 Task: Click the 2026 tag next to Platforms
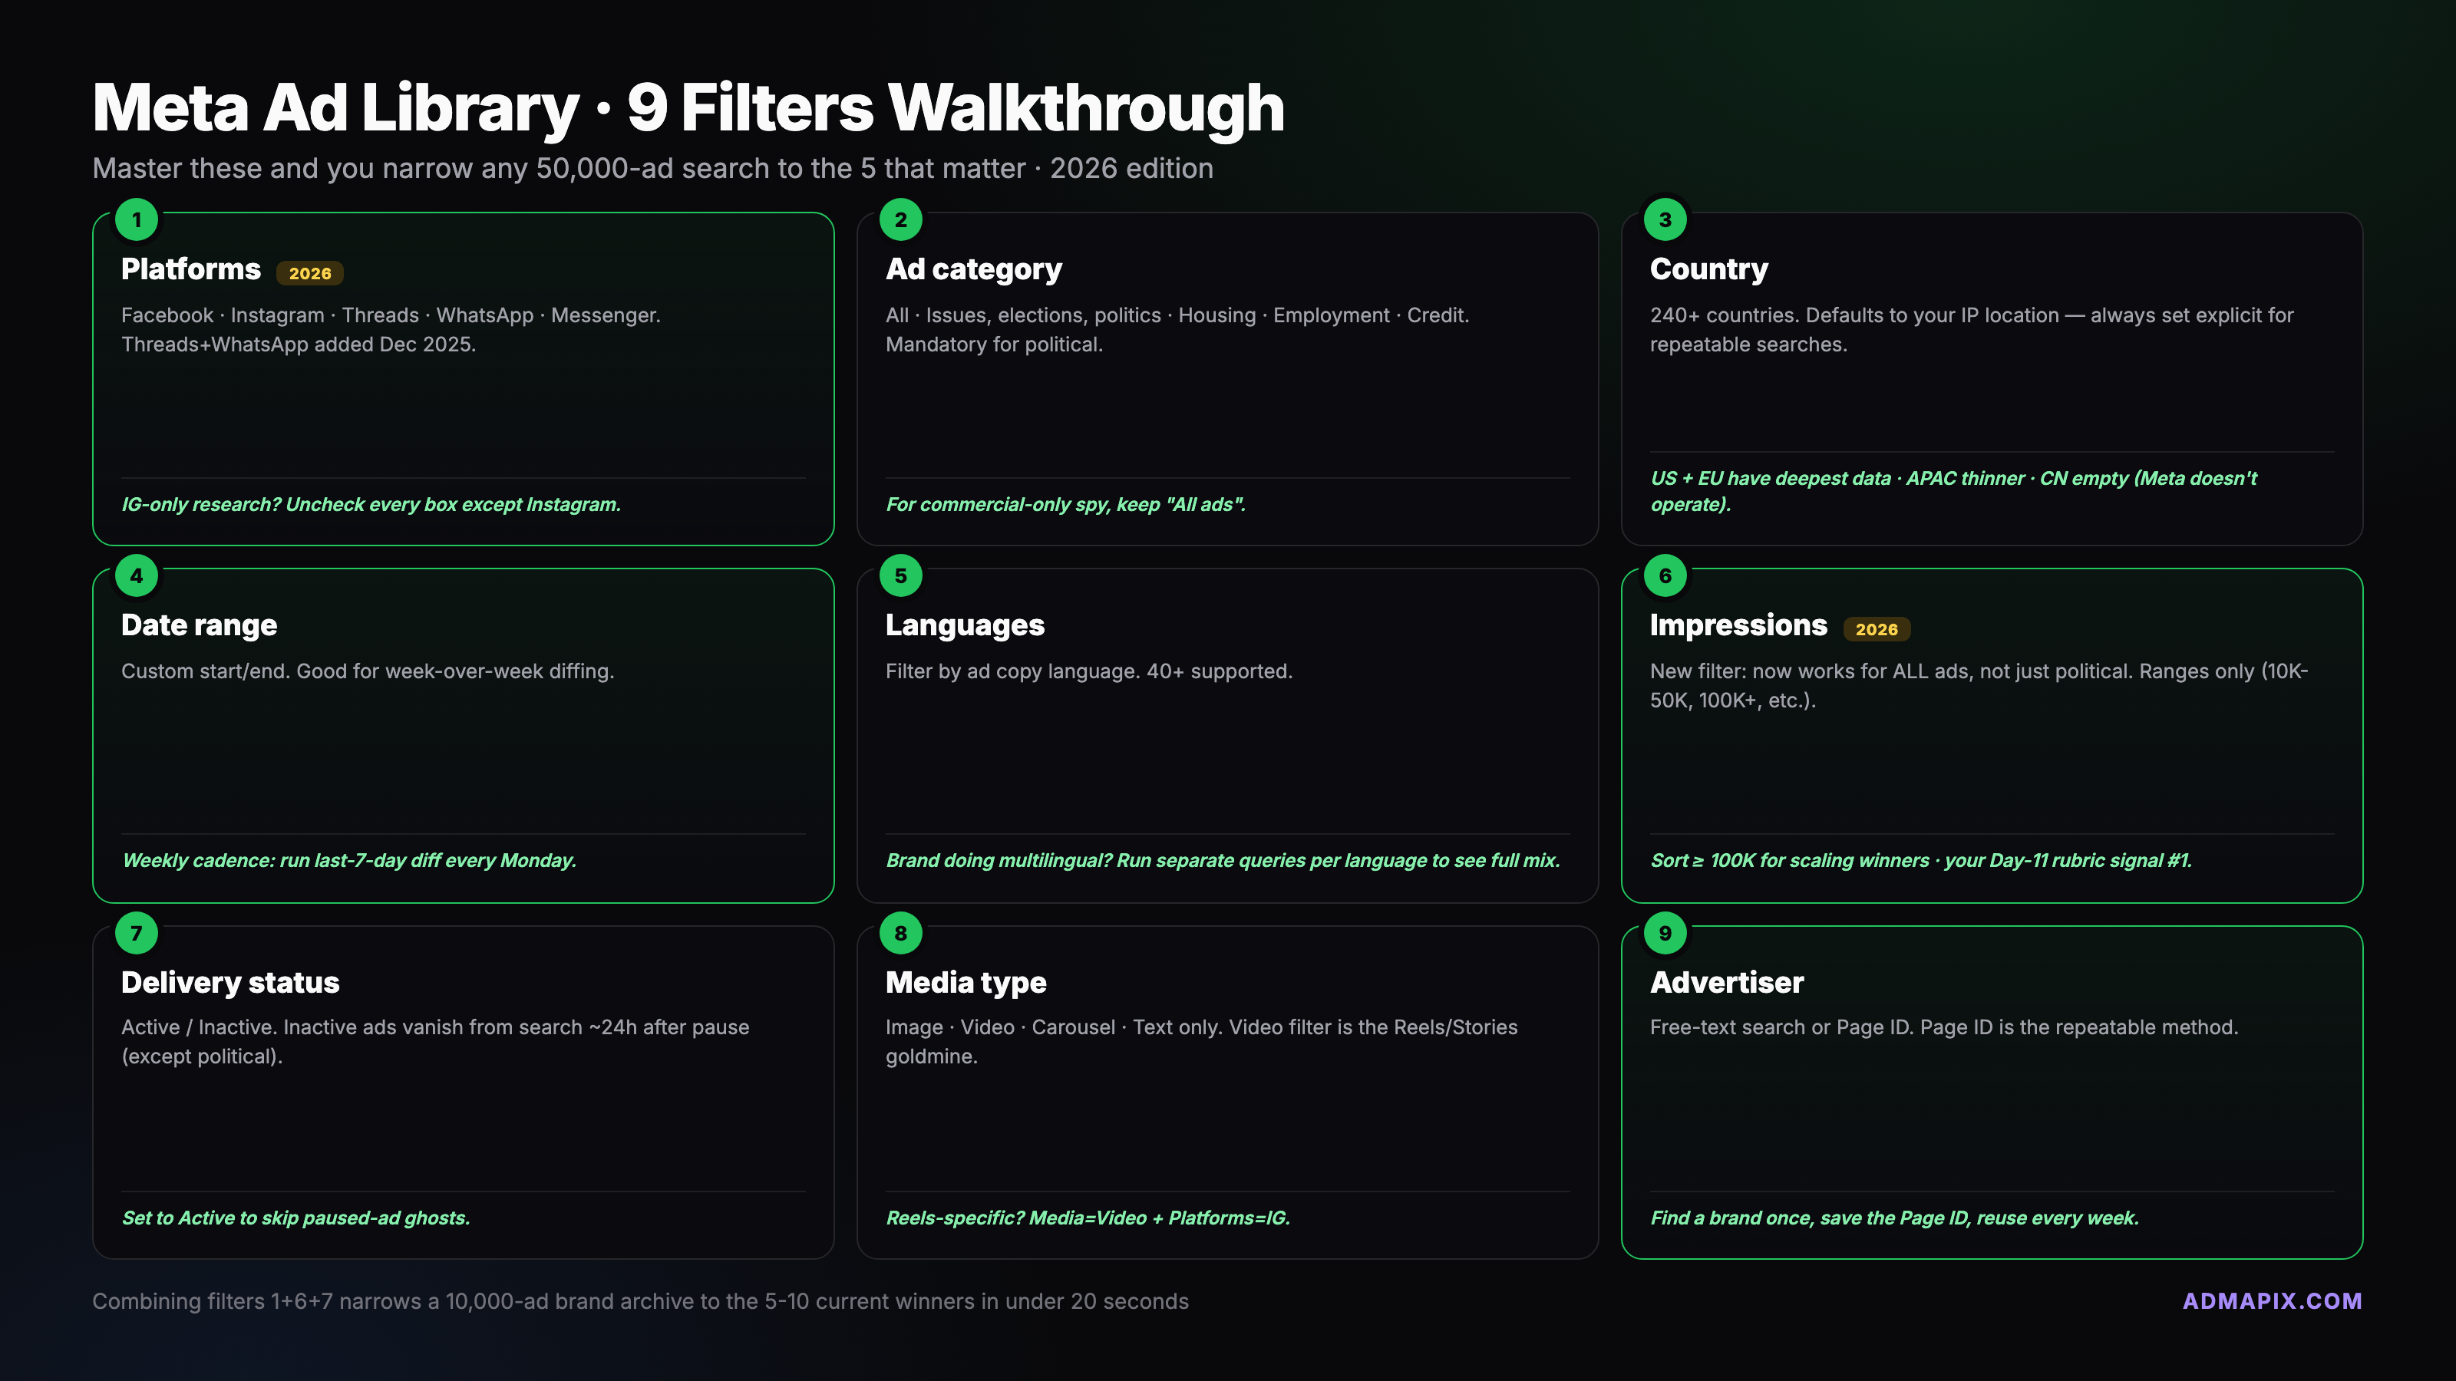coord(310,274)
